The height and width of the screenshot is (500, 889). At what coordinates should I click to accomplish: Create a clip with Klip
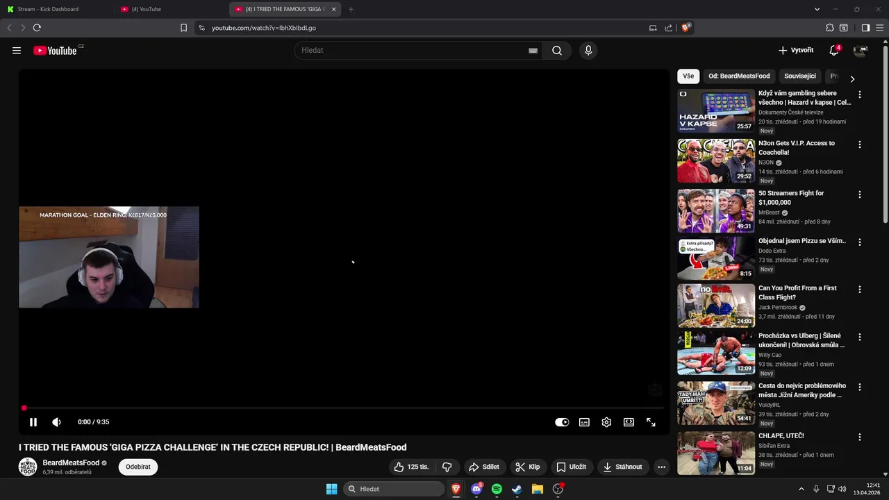(x=527, y=467)
